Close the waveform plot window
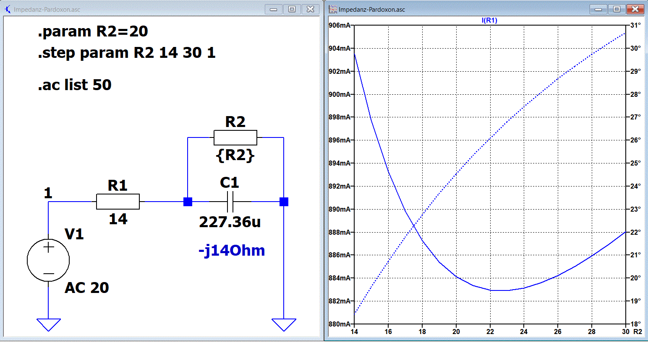The height and width of the screenshot is (342, 648). [635, 9]
